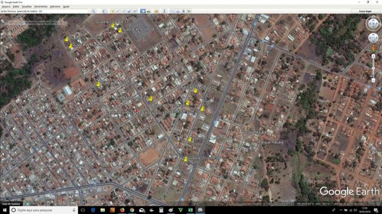The height and width of the screenshot is (214, 382).
Task: Click zoom out at slider bottom
Action: click(x=373, y=80)
